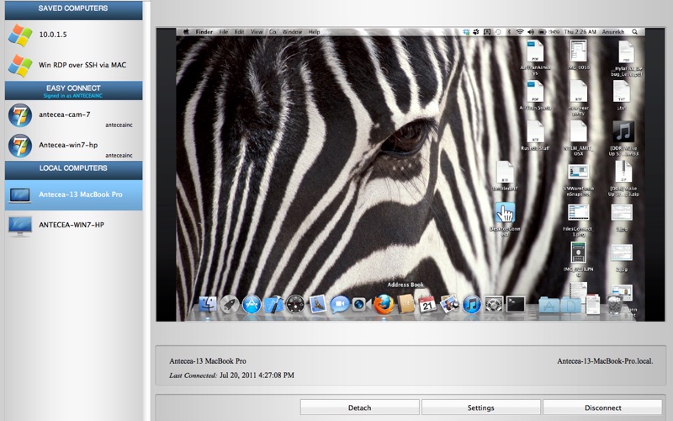Click the Detach button

[x=359, y=408]
